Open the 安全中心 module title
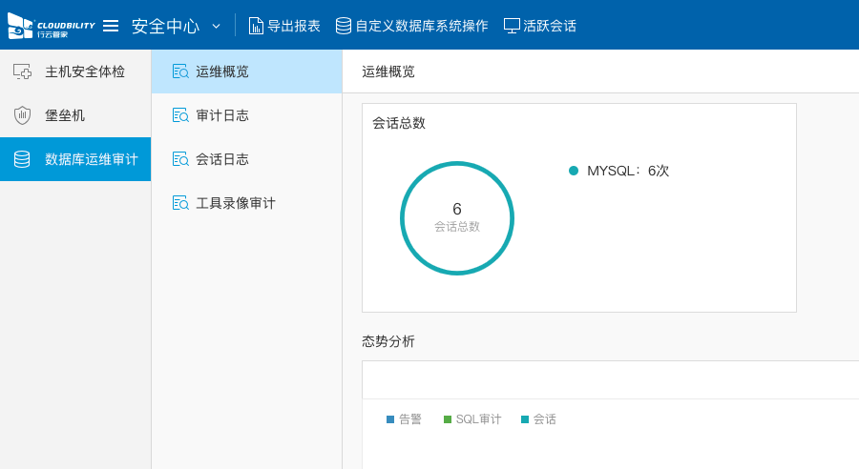 [165, 26]
